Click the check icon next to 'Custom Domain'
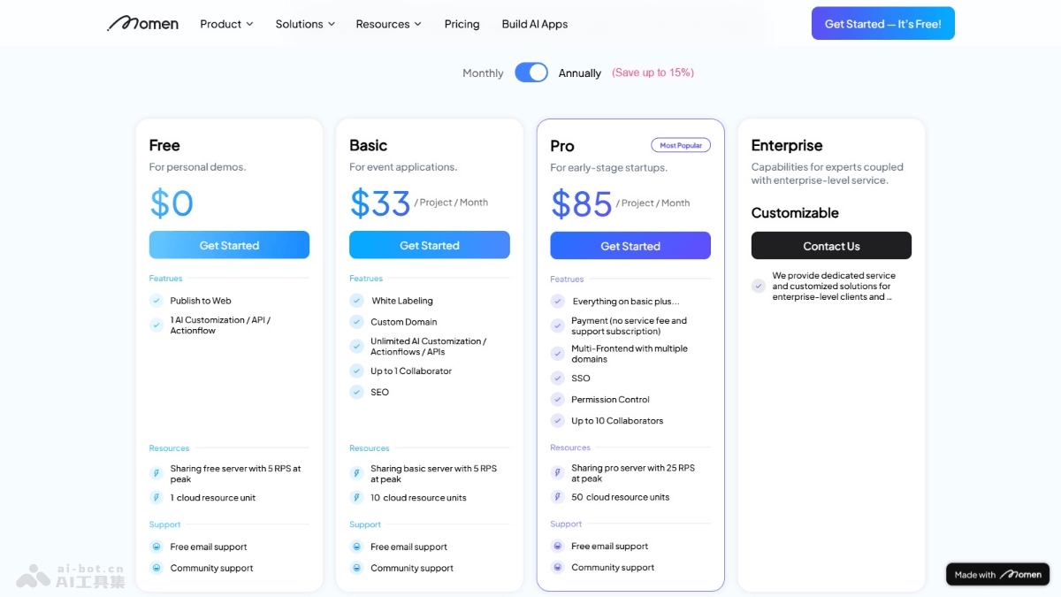Screen dimensions: 1061x597 click(356, 322)
